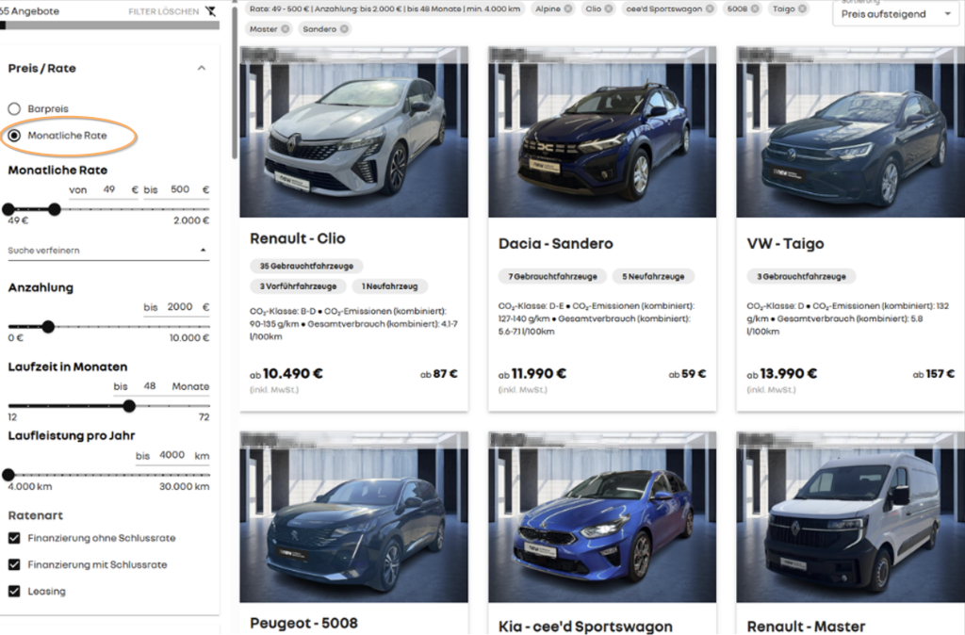Image resolution: width=965 pixels, height=635 pixels.
Task: Open the VW - Taigo title
Action: 785,244
